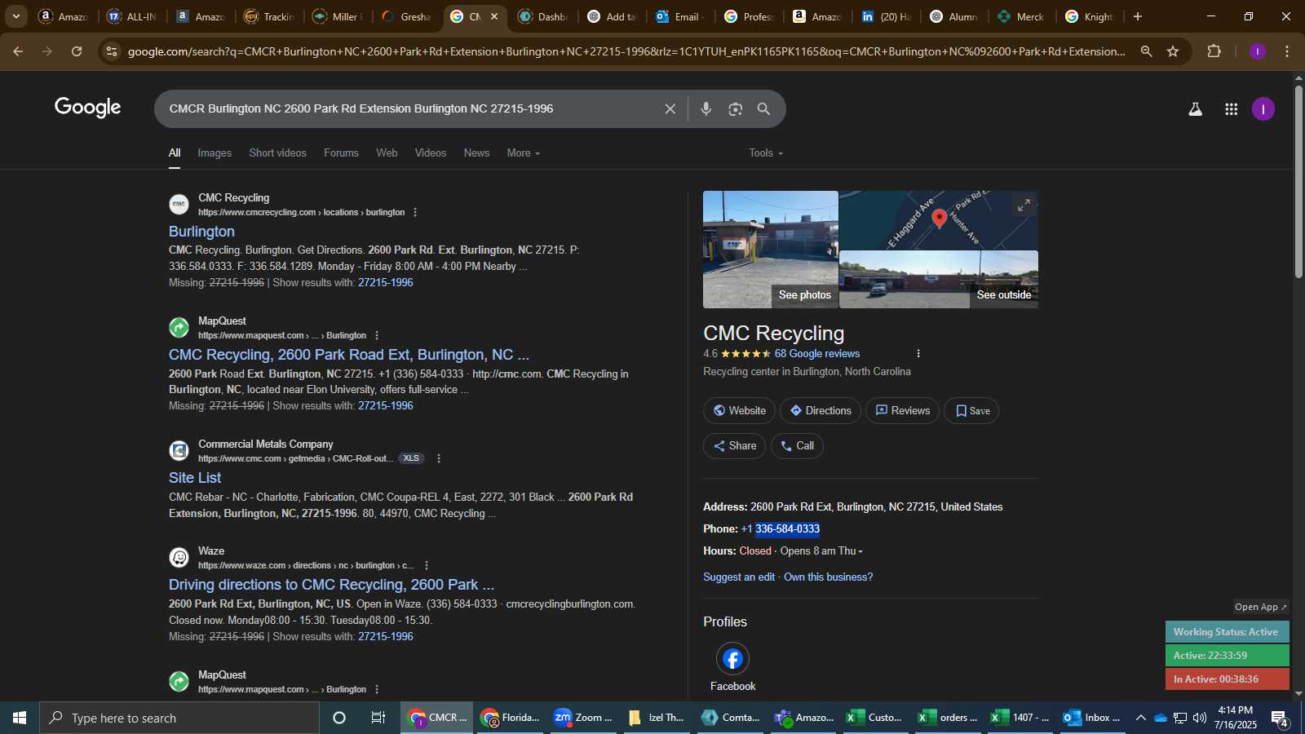Open Waze driving directions result

point(331,585)
